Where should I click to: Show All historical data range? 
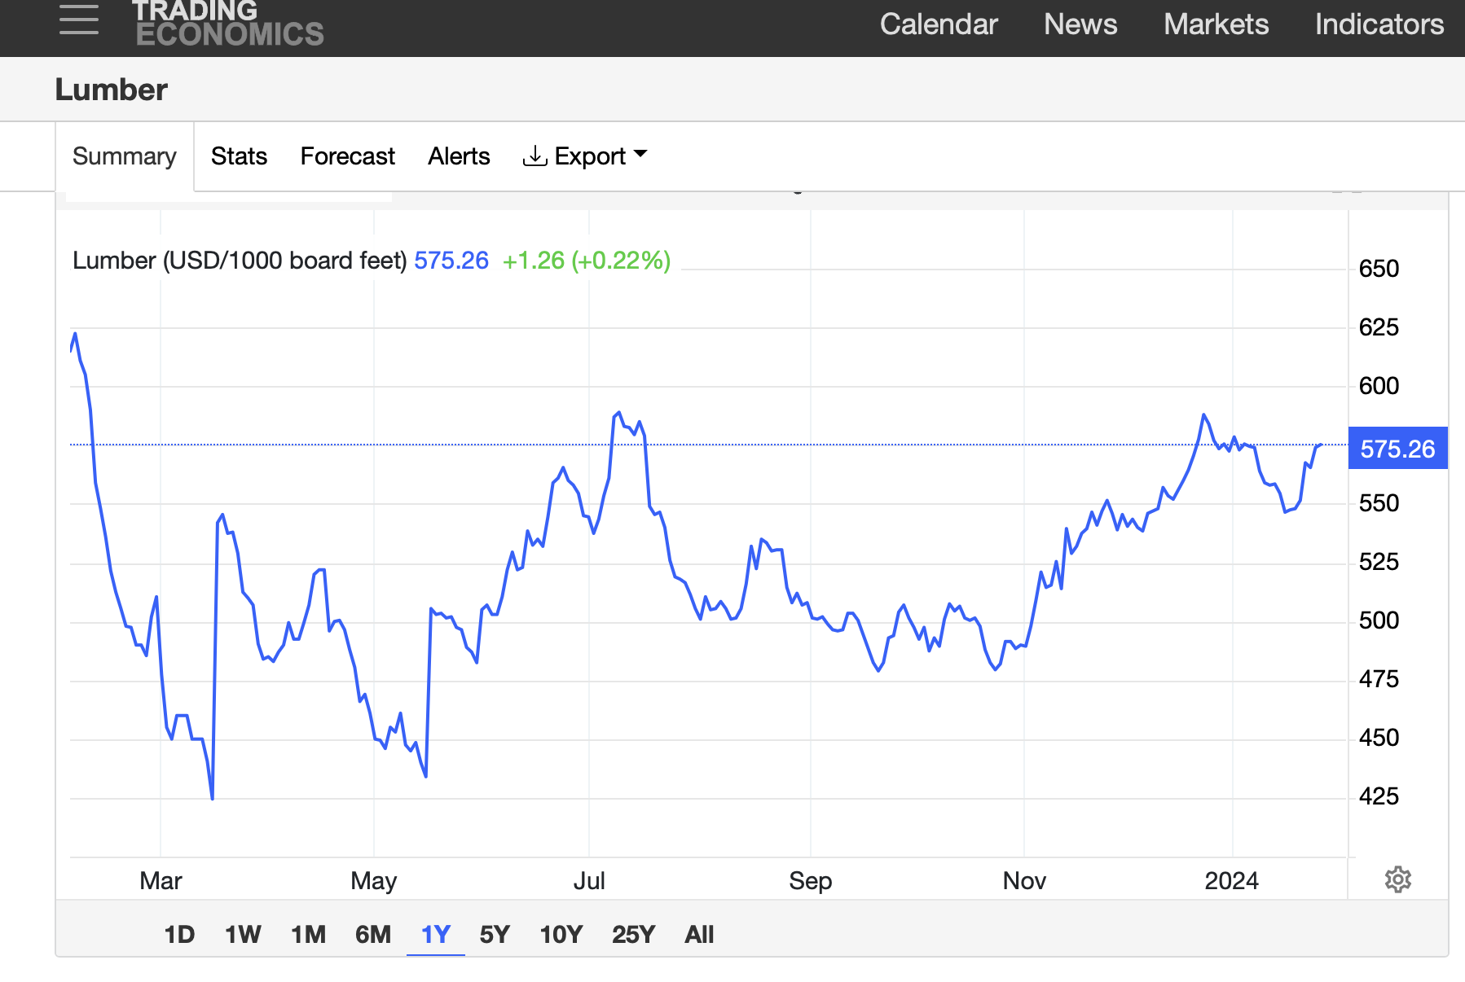click(x=699, y=935)
